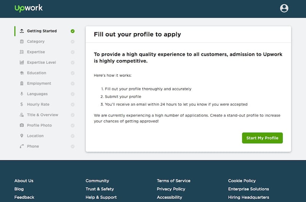
Task: Open the Enterprise Solutions footer link
Action: tap(248, 189)
